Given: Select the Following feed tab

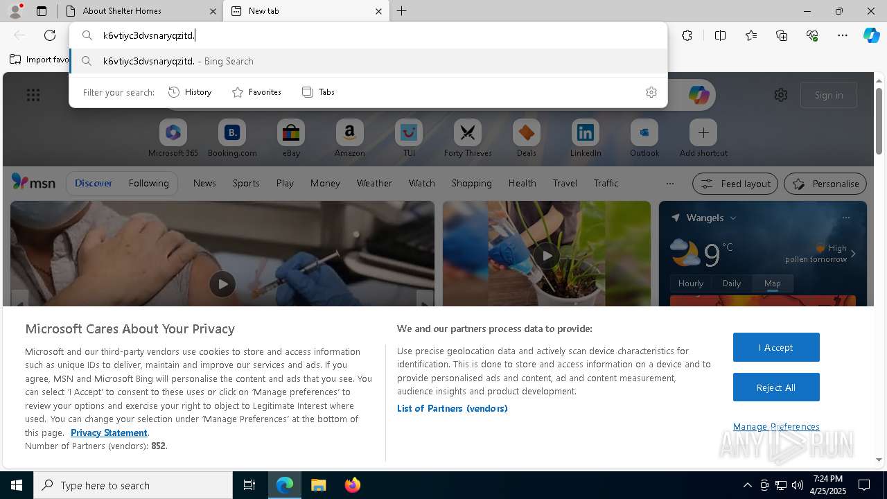Looking at the screenshot, I should (x=148, y=184).
